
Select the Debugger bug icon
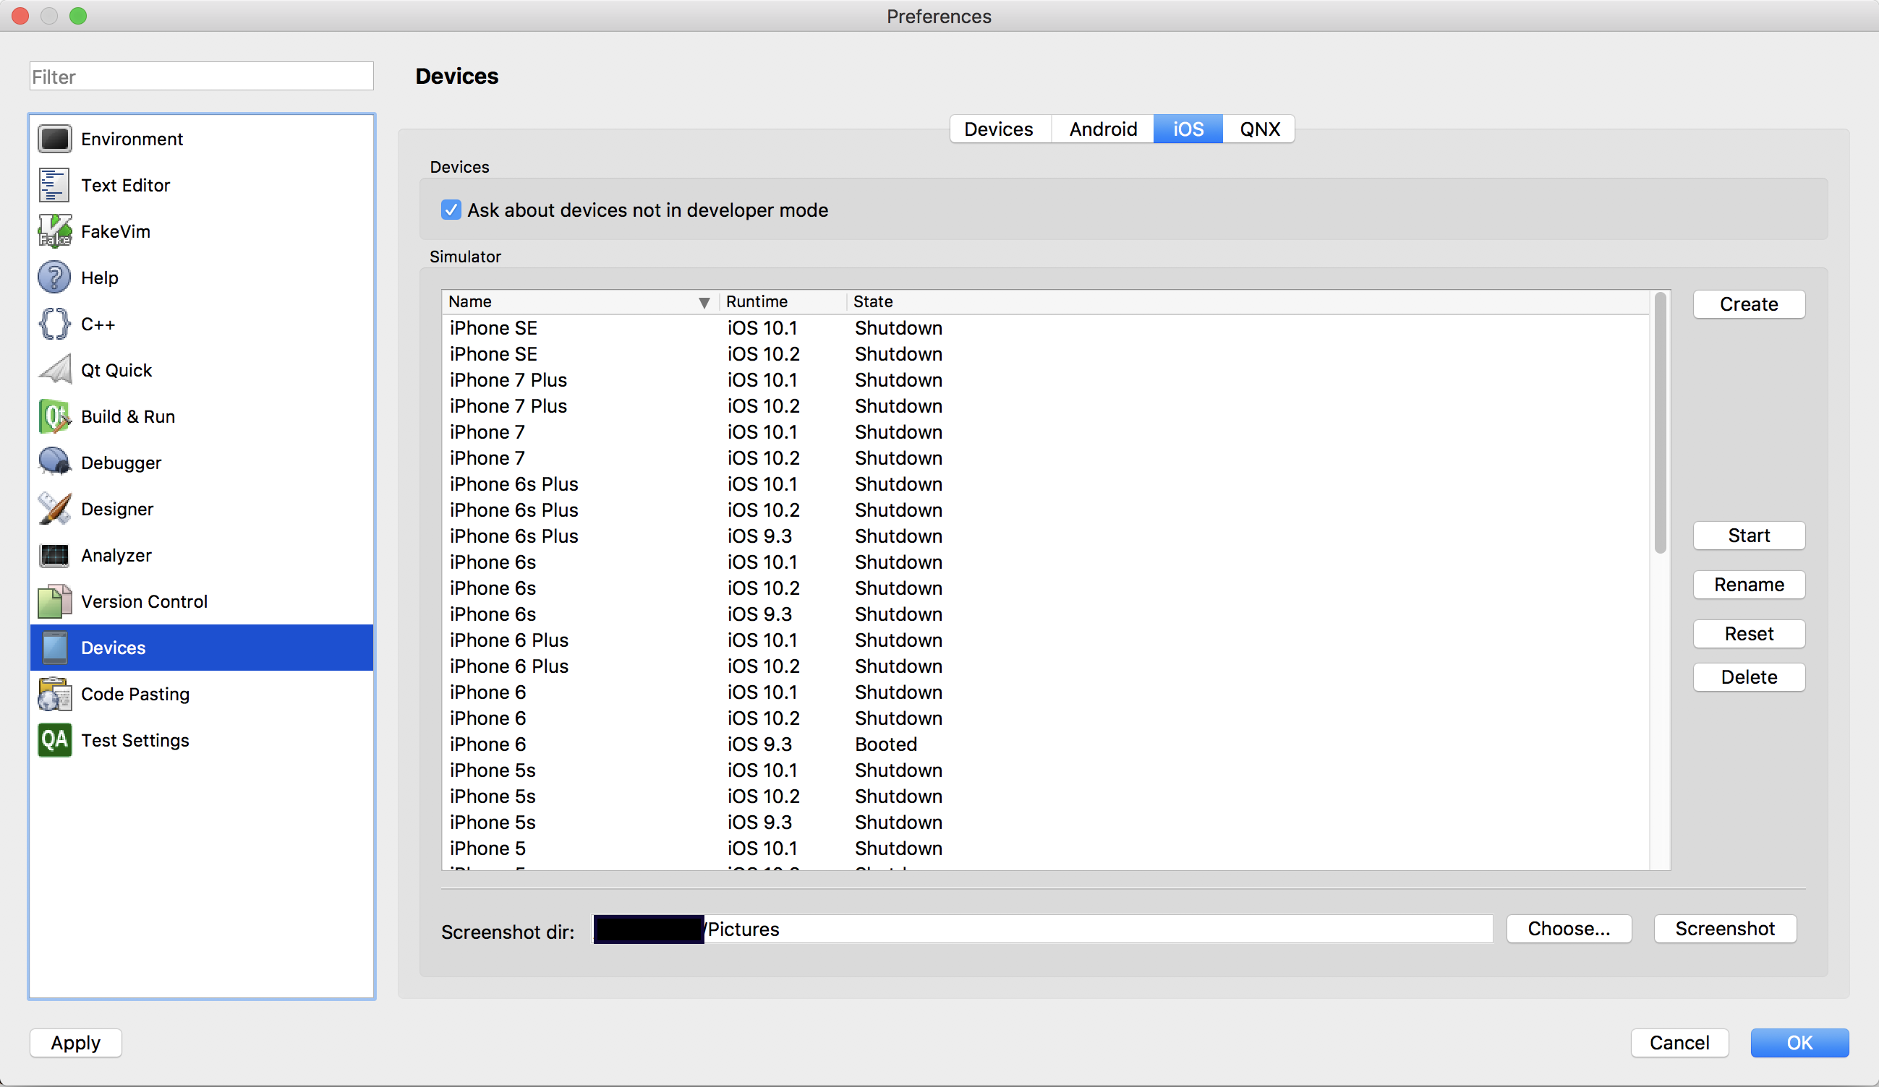click(x=54, y=463)
